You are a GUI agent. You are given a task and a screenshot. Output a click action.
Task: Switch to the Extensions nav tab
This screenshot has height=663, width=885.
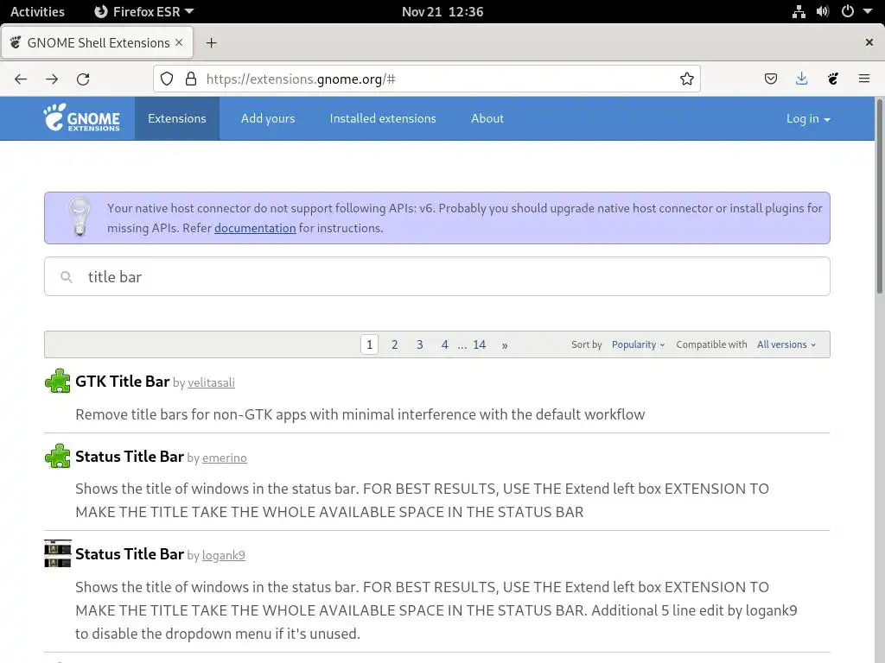click(x=176, y=118)
